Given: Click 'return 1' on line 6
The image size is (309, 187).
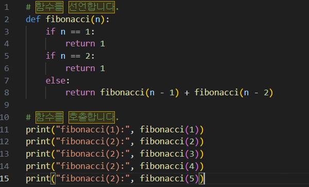Looking at the screenshot, I should [85, 69].
